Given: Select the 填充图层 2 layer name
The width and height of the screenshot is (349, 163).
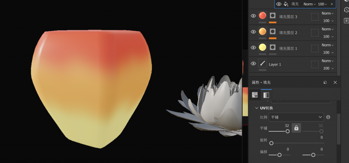Looking at the screenshot, I should (288, 33).
